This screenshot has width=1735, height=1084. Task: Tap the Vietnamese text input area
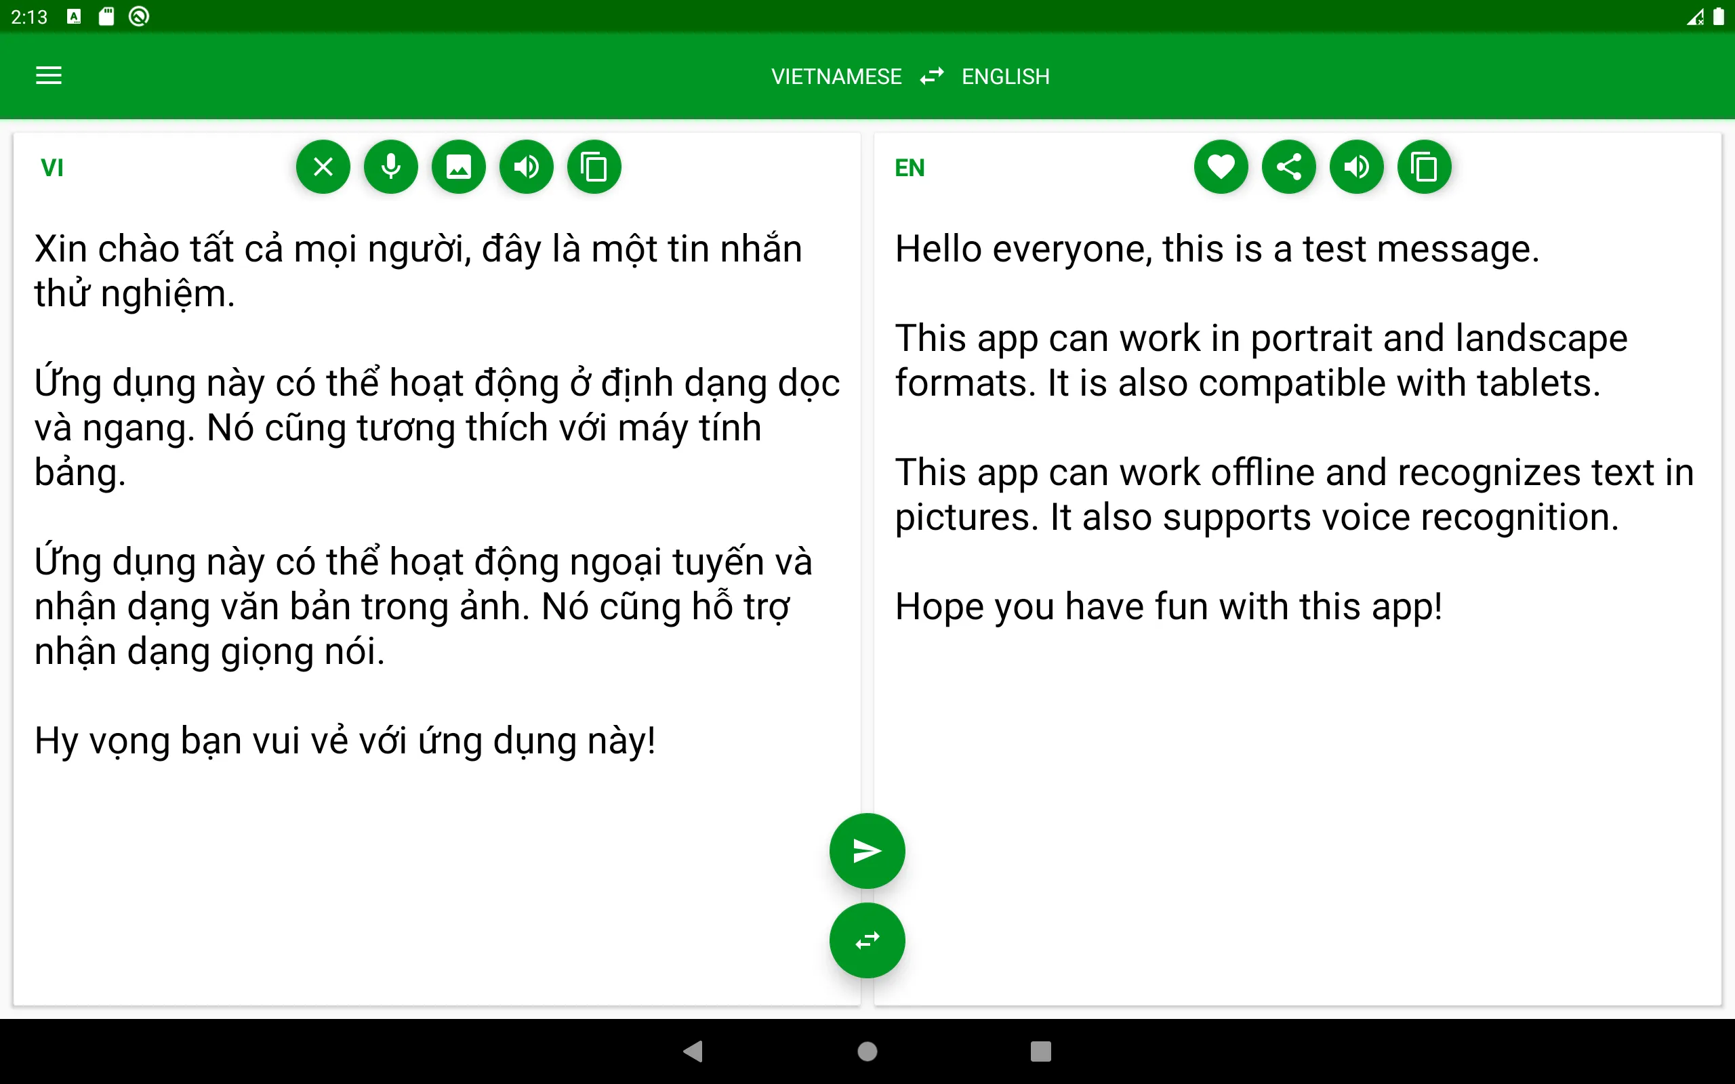click(436, 495)
